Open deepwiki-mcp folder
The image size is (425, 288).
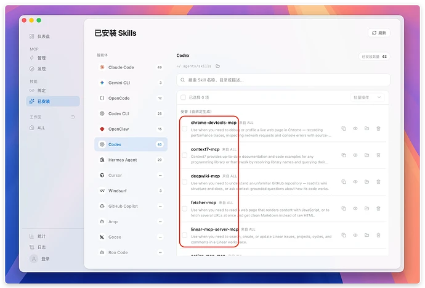pos(366,182)
